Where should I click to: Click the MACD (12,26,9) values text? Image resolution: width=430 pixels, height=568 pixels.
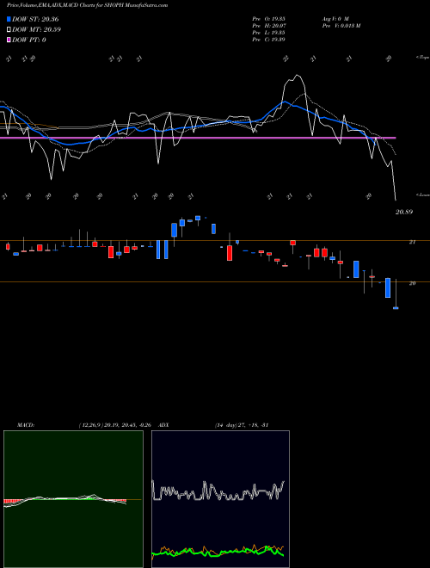click(114, 425)
